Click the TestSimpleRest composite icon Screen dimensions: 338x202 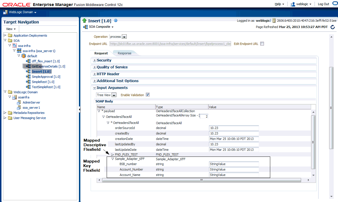click(28, 87)
